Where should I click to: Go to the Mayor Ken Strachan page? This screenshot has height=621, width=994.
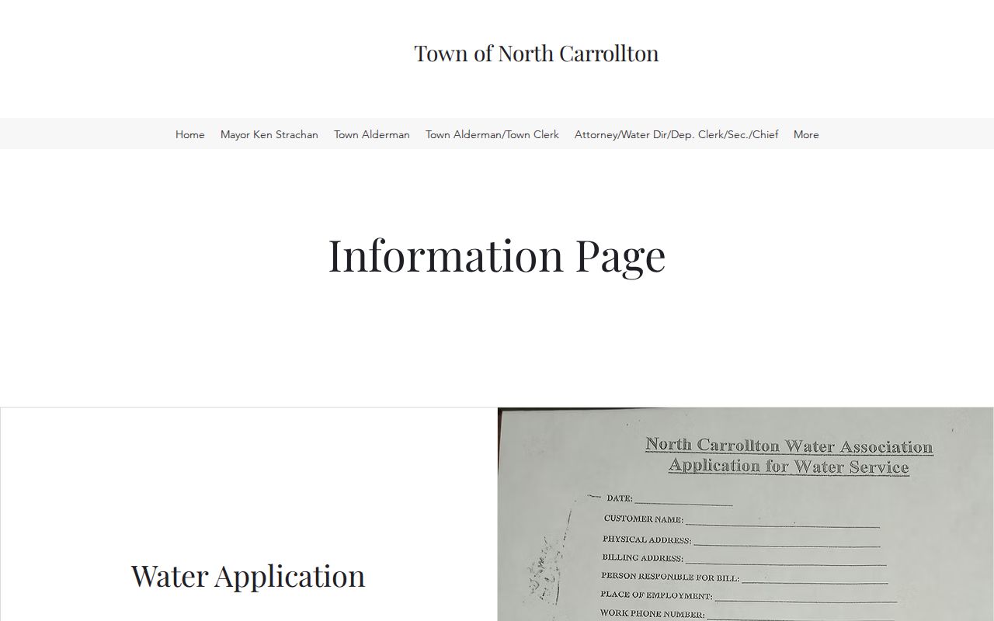point(269,134)
